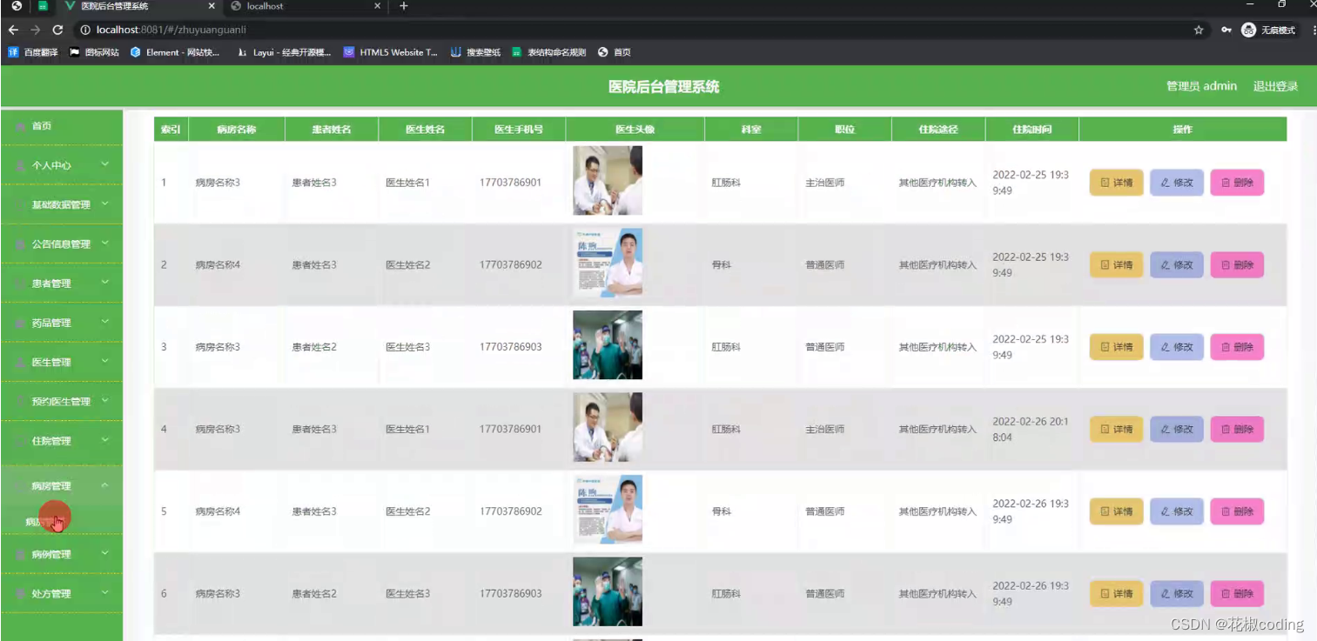Screen dimensions: 1317x641
Task: View 详情 for index 1 row
Action: [x=1117, y=183]
